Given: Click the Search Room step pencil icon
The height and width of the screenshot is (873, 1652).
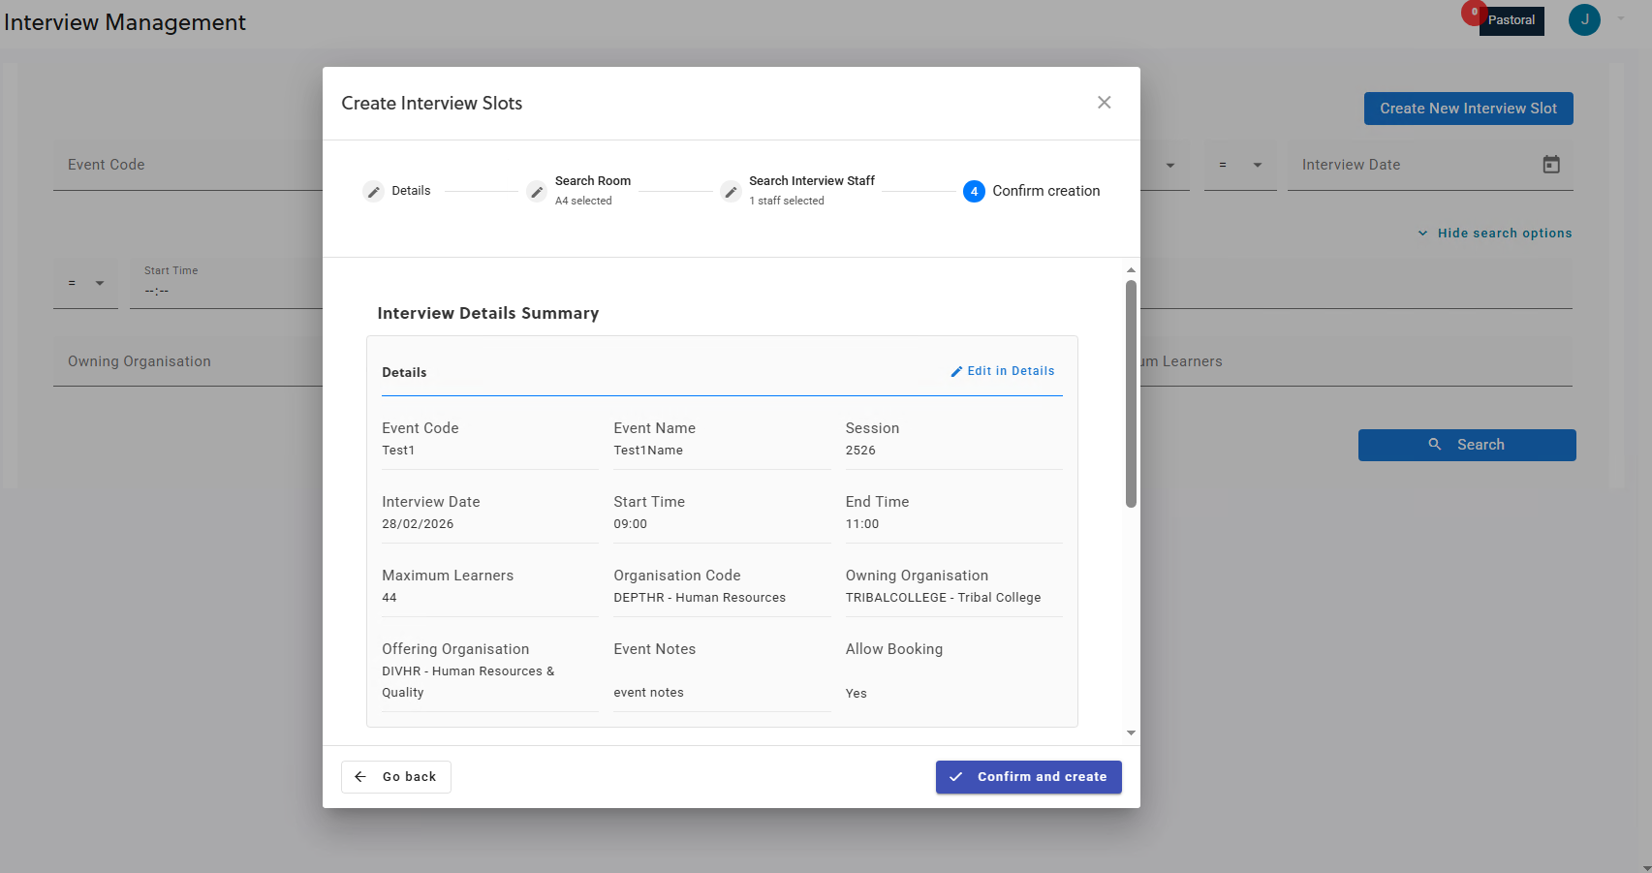Looking at the screenshot, I should [537, 192].
